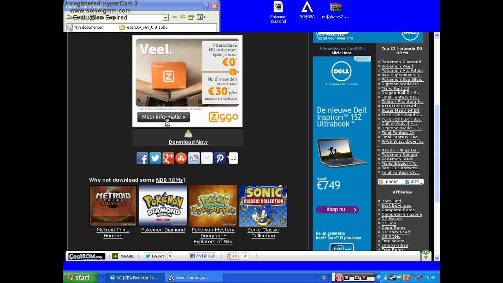The image size is (503, 283).
Task: Open Metroid Prime Hunters thumbnail
Action: point(113,206)
